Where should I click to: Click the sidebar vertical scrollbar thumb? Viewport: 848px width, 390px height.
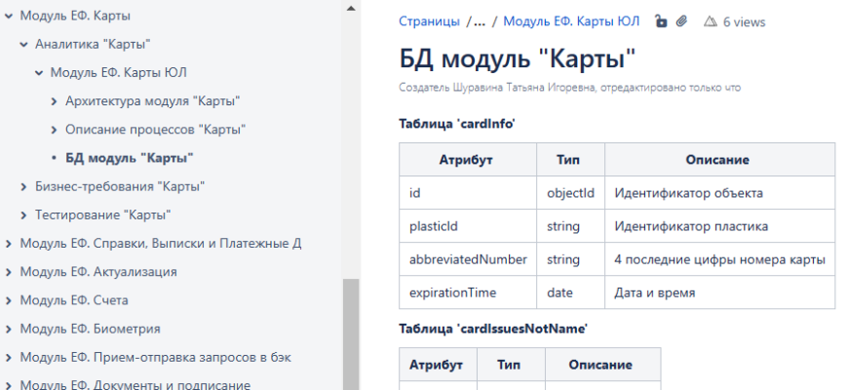(351, 331)
